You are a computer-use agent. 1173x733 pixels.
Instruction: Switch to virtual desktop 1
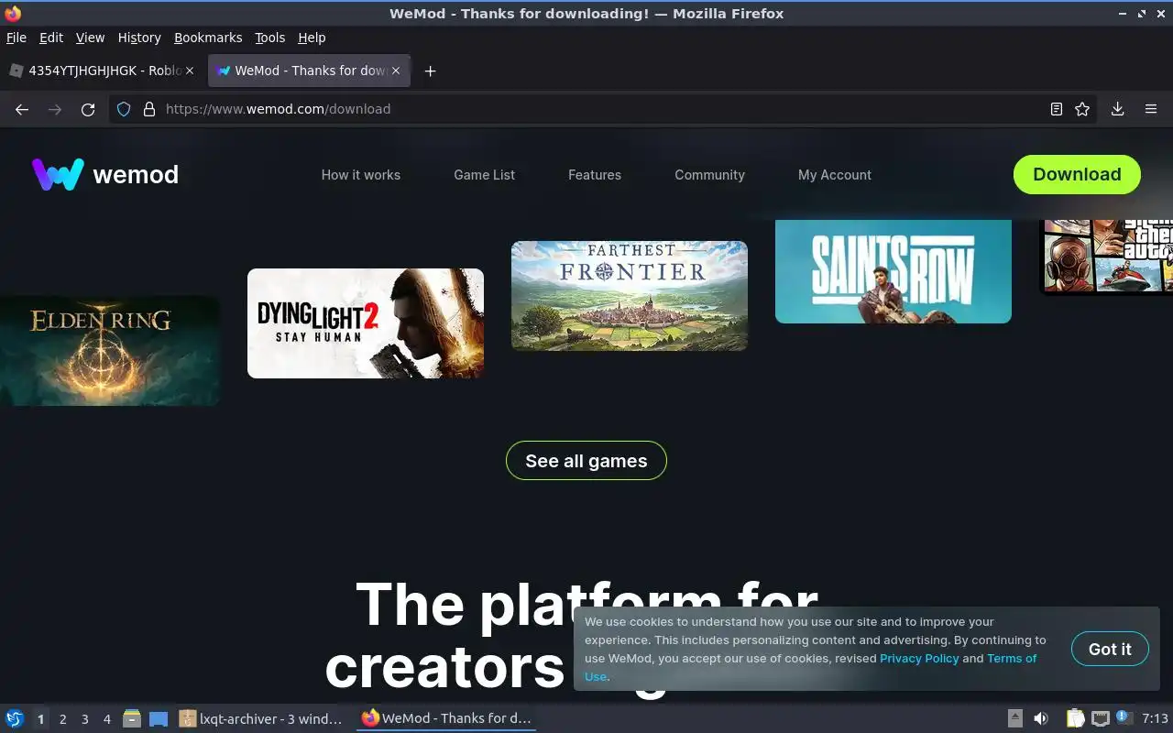tap(40, 719)
